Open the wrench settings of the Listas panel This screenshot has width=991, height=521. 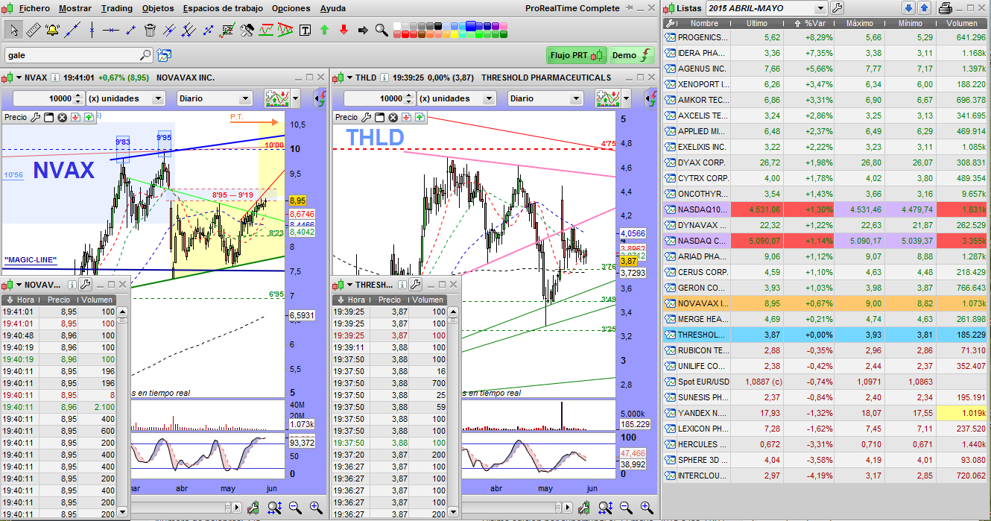coord(838,8)
